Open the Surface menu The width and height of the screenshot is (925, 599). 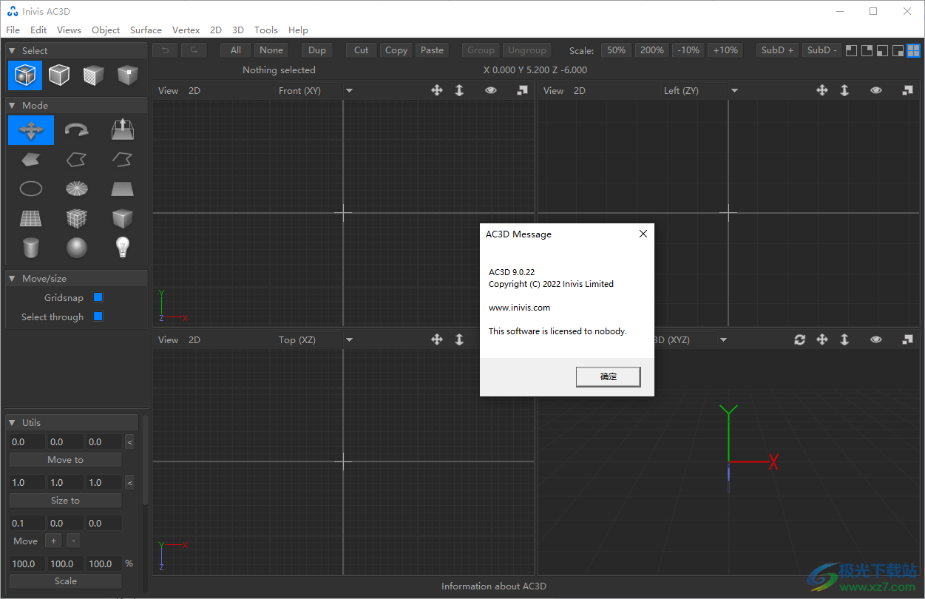pos(146,30)
